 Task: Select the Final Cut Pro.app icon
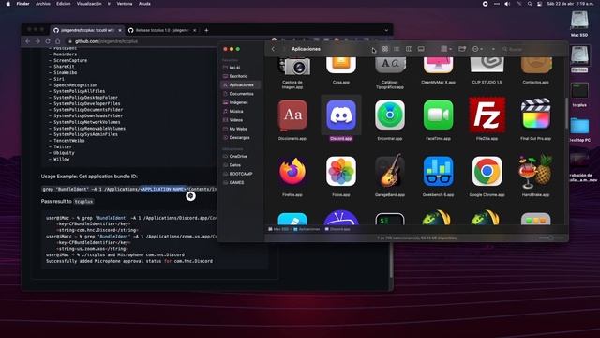tap(535, 115)
